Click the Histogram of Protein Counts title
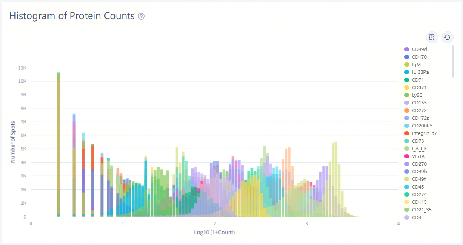The height and width of the screenshot is (245, 463). click(72, 16)
